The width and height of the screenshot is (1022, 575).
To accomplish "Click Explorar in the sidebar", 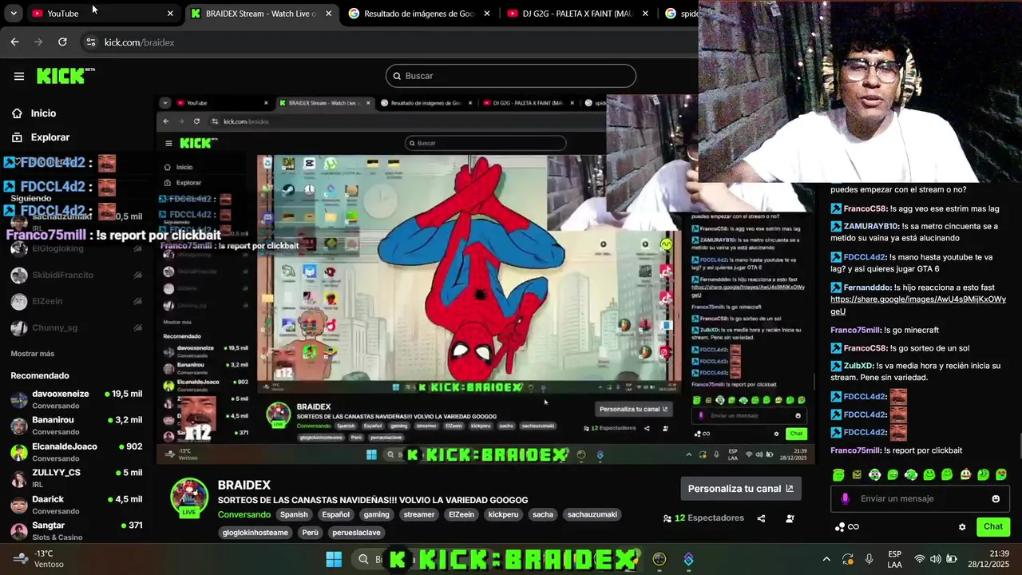I will pyautogui.click(x=50, y=137).
